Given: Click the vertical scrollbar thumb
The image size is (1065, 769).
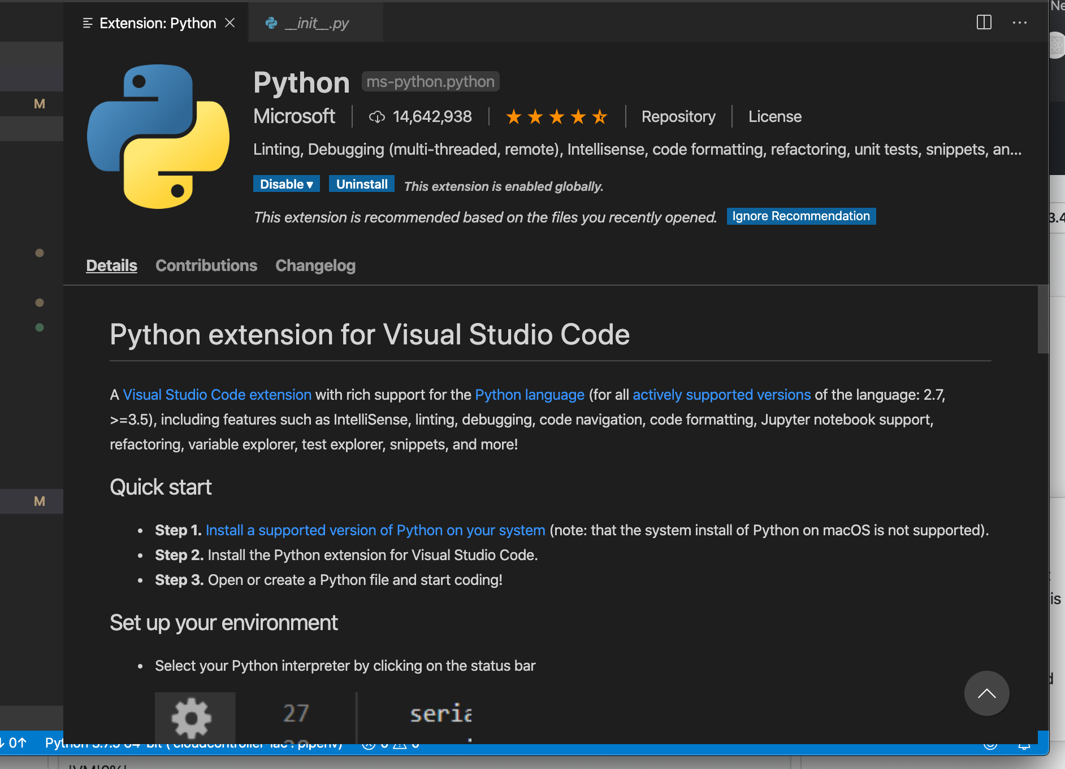Looking at the screenshot, I should (1043, 320).
